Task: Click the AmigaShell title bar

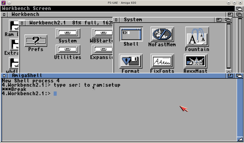Action: (x=116, y=76)
